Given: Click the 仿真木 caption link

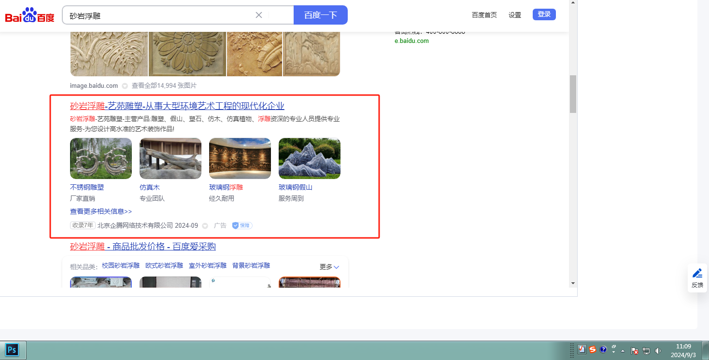Looking at the screenshot, I should 150,187.
